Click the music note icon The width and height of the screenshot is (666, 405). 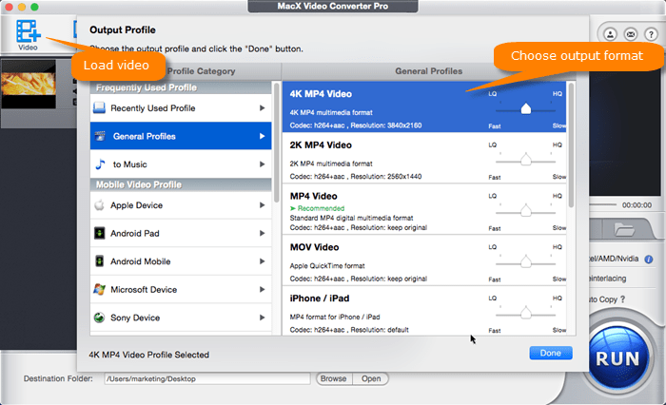[100, 164]
